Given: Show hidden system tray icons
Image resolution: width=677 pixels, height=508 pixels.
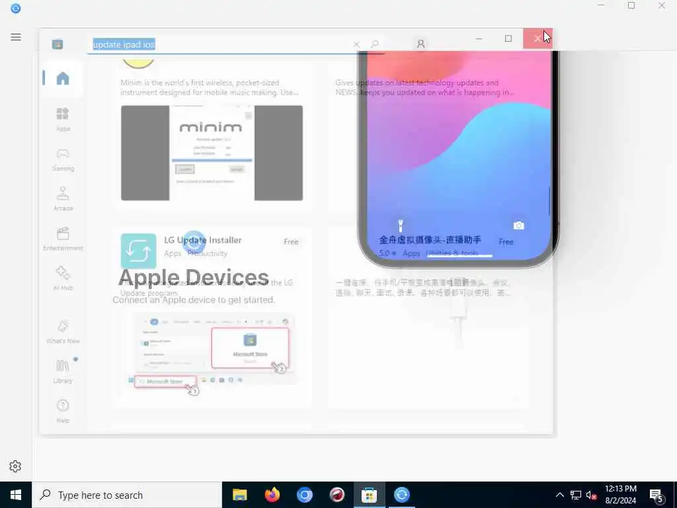Looking at the screenshot, I should pyautogui.click(x=559, y=495).
